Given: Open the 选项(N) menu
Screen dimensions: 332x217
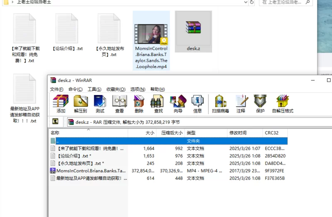Looking at the screenshot, I should (138, 89).
